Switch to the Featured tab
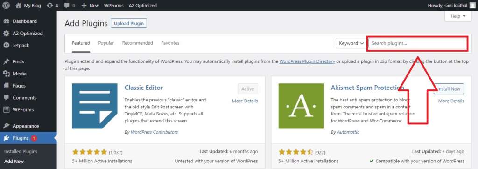This screenshot has width=478, height=169. click(x=81, y=43)
